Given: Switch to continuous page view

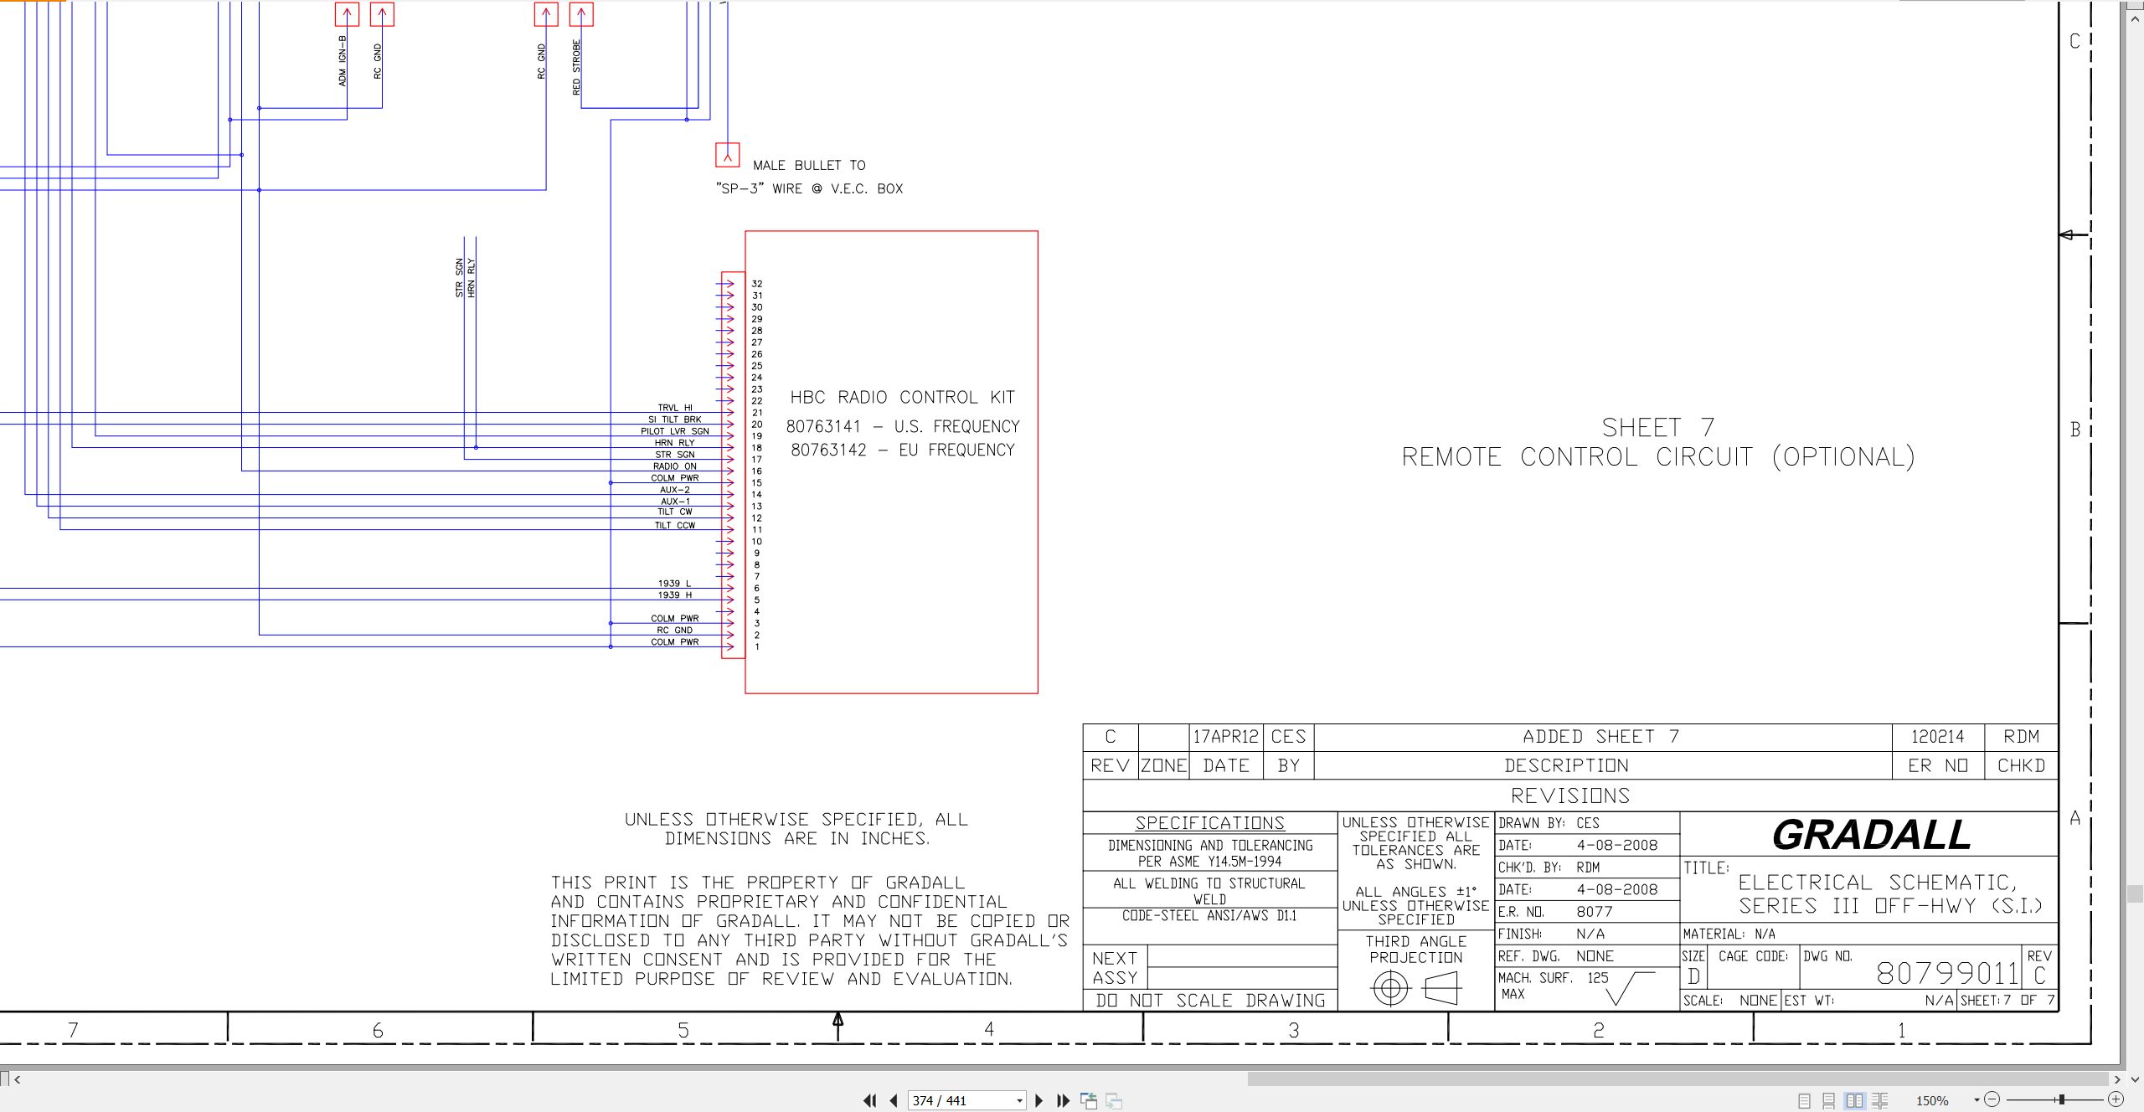Looking at the screenshot, I should [x=1829, y=1100].
